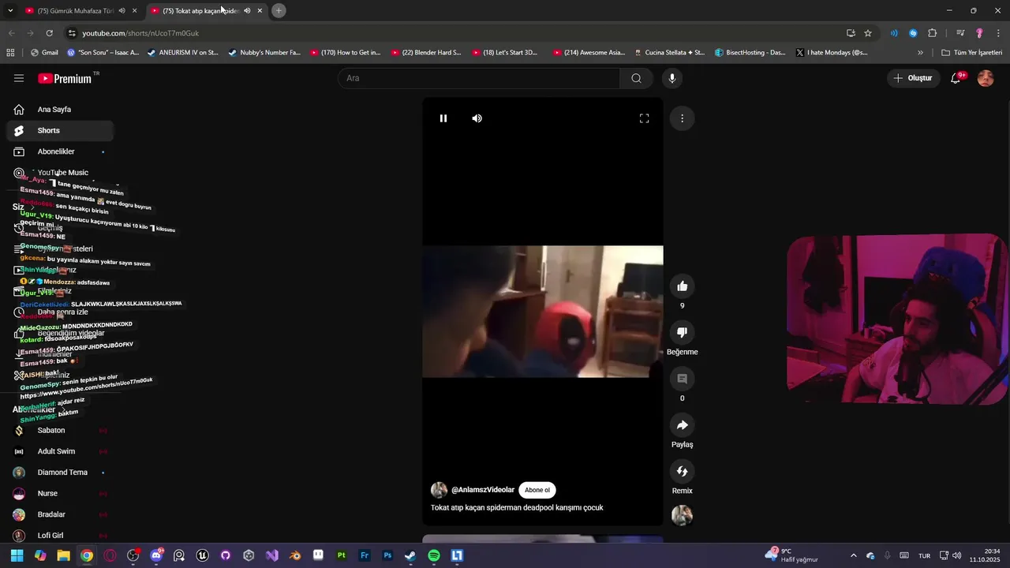
Task: Open the Tüm Yer İşaretleri folder
Action: click(x=972, y=53)
